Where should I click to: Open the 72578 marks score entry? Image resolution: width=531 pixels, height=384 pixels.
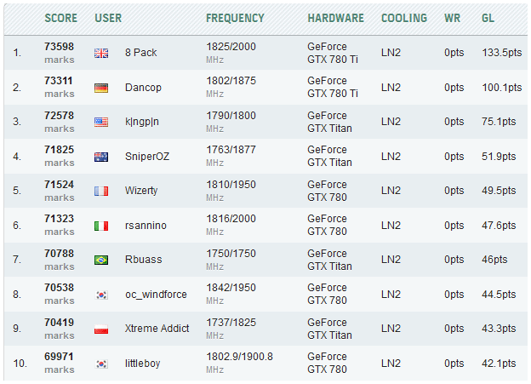(x=60, y=122)
